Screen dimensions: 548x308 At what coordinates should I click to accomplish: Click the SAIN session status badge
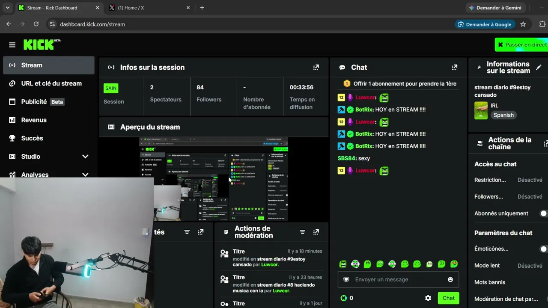tap(111, 88)
